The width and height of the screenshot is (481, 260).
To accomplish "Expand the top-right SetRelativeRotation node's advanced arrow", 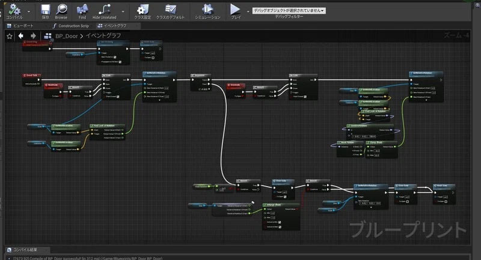I will tap(426, 100).
